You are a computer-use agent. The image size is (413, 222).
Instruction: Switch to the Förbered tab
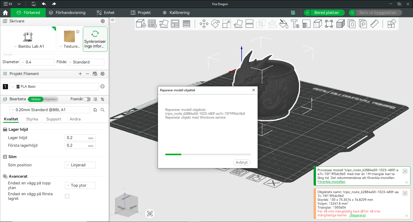[x=28, y=13]
